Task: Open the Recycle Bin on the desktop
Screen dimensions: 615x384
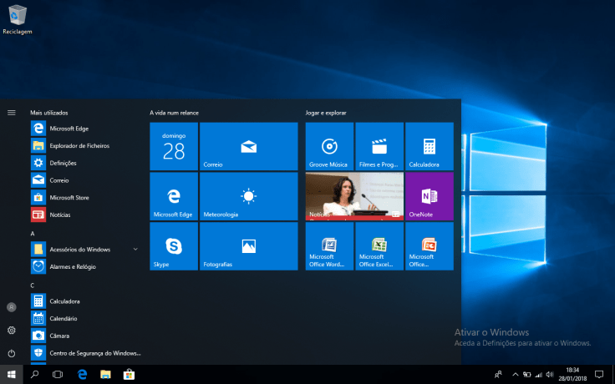Action: (x=18, y=17)
